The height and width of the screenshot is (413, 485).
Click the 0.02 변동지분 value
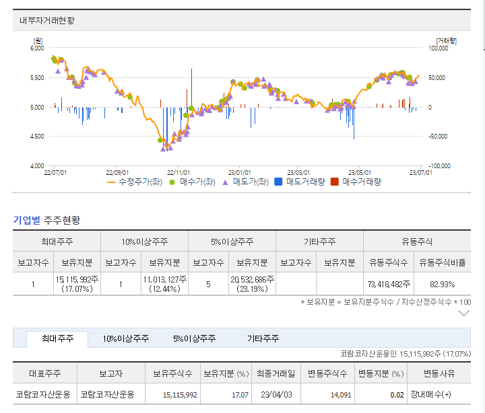pos(397,395)
